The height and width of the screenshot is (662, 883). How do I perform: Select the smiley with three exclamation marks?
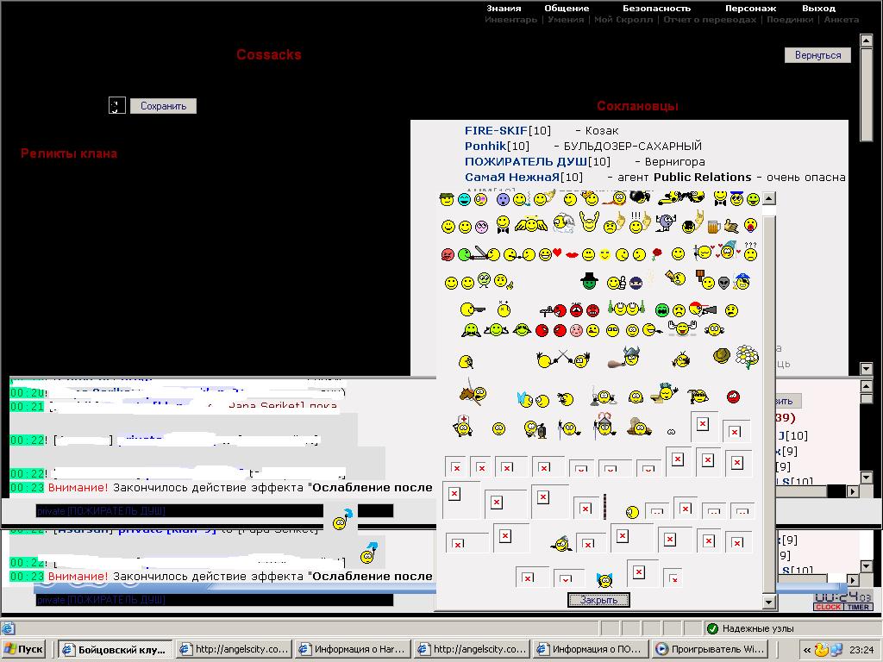click(639, 223)
